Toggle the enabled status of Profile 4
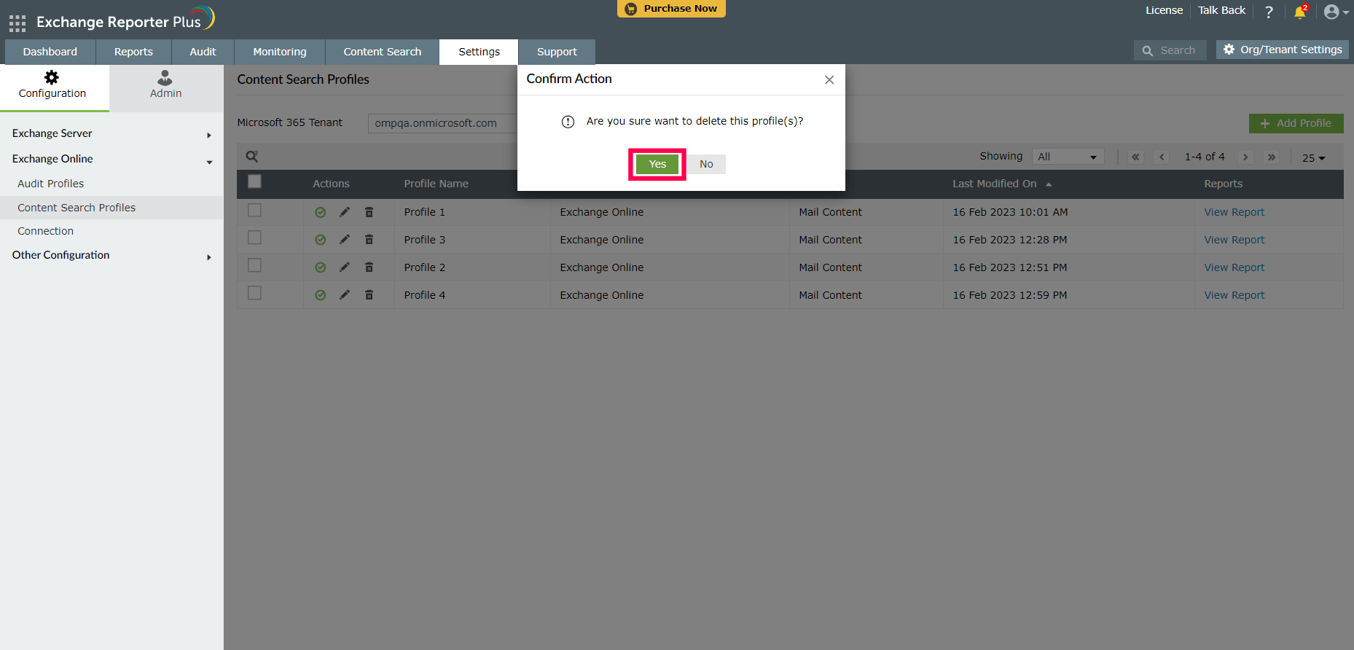This screenshot has width=1354, height=650. (320, 295)
